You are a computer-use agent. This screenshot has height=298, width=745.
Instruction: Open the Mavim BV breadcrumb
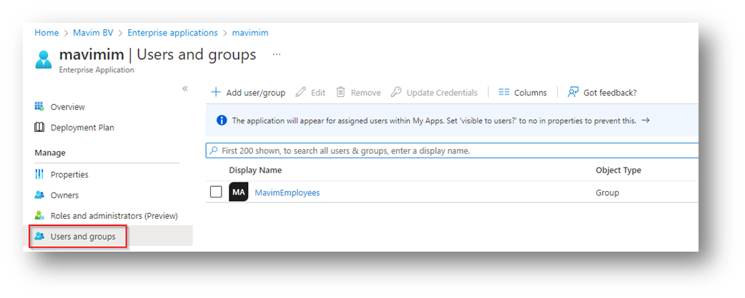[93, 33]
